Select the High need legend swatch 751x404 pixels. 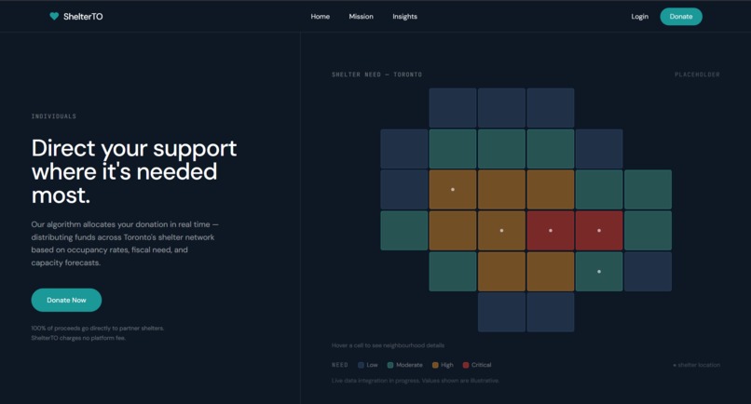click(435, 365)
